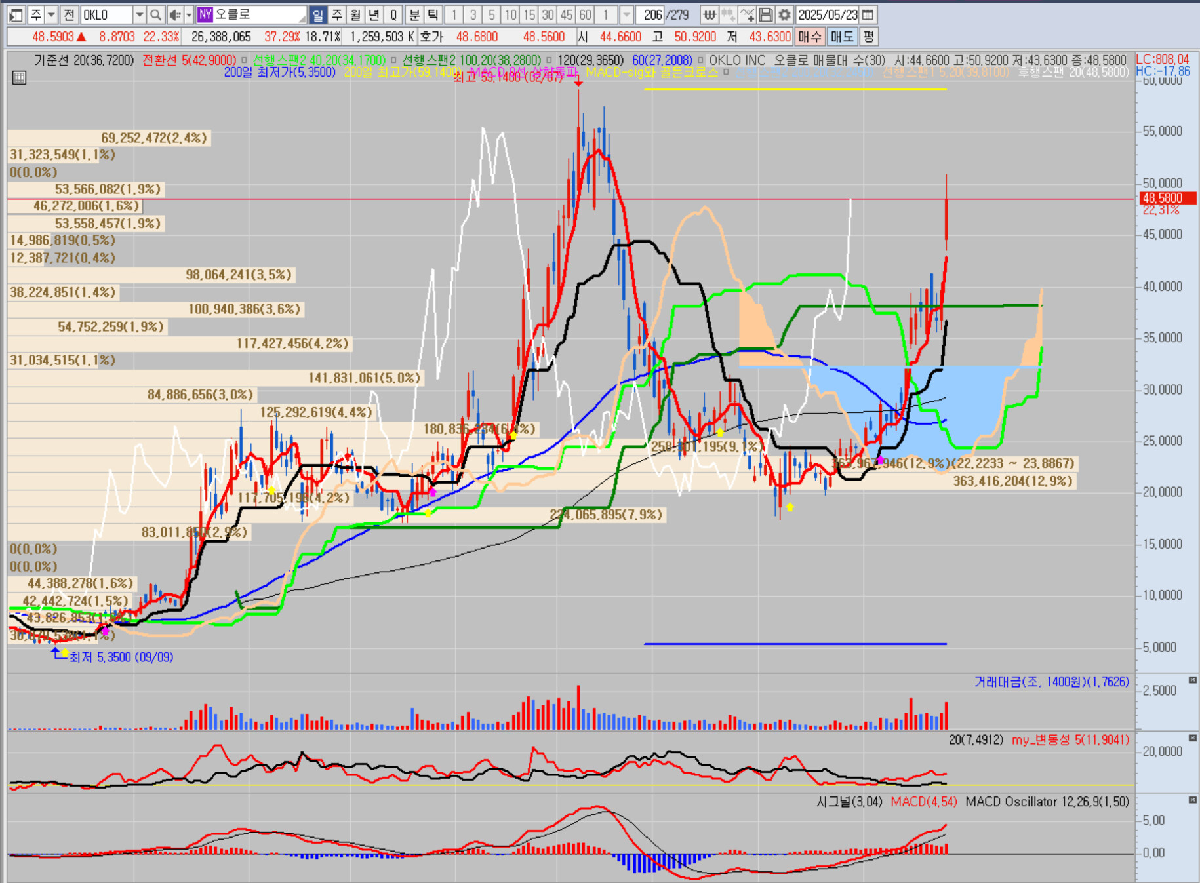Click the speaker sound icon in the toolbar
1200x883 pixels.
[174, 14]
